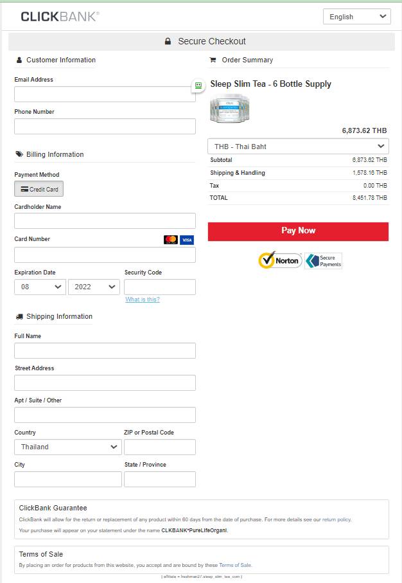This screenshot has width=402, height=583.
Task: Open the Country dropdown showing Thailand
Action: 67,447
